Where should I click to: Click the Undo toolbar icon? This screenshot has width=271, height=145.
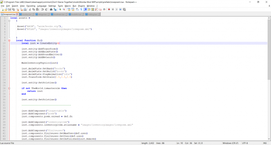(x=42, y=9)
